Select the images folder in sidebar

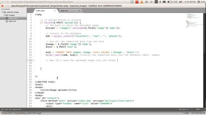tap(12, 15)
